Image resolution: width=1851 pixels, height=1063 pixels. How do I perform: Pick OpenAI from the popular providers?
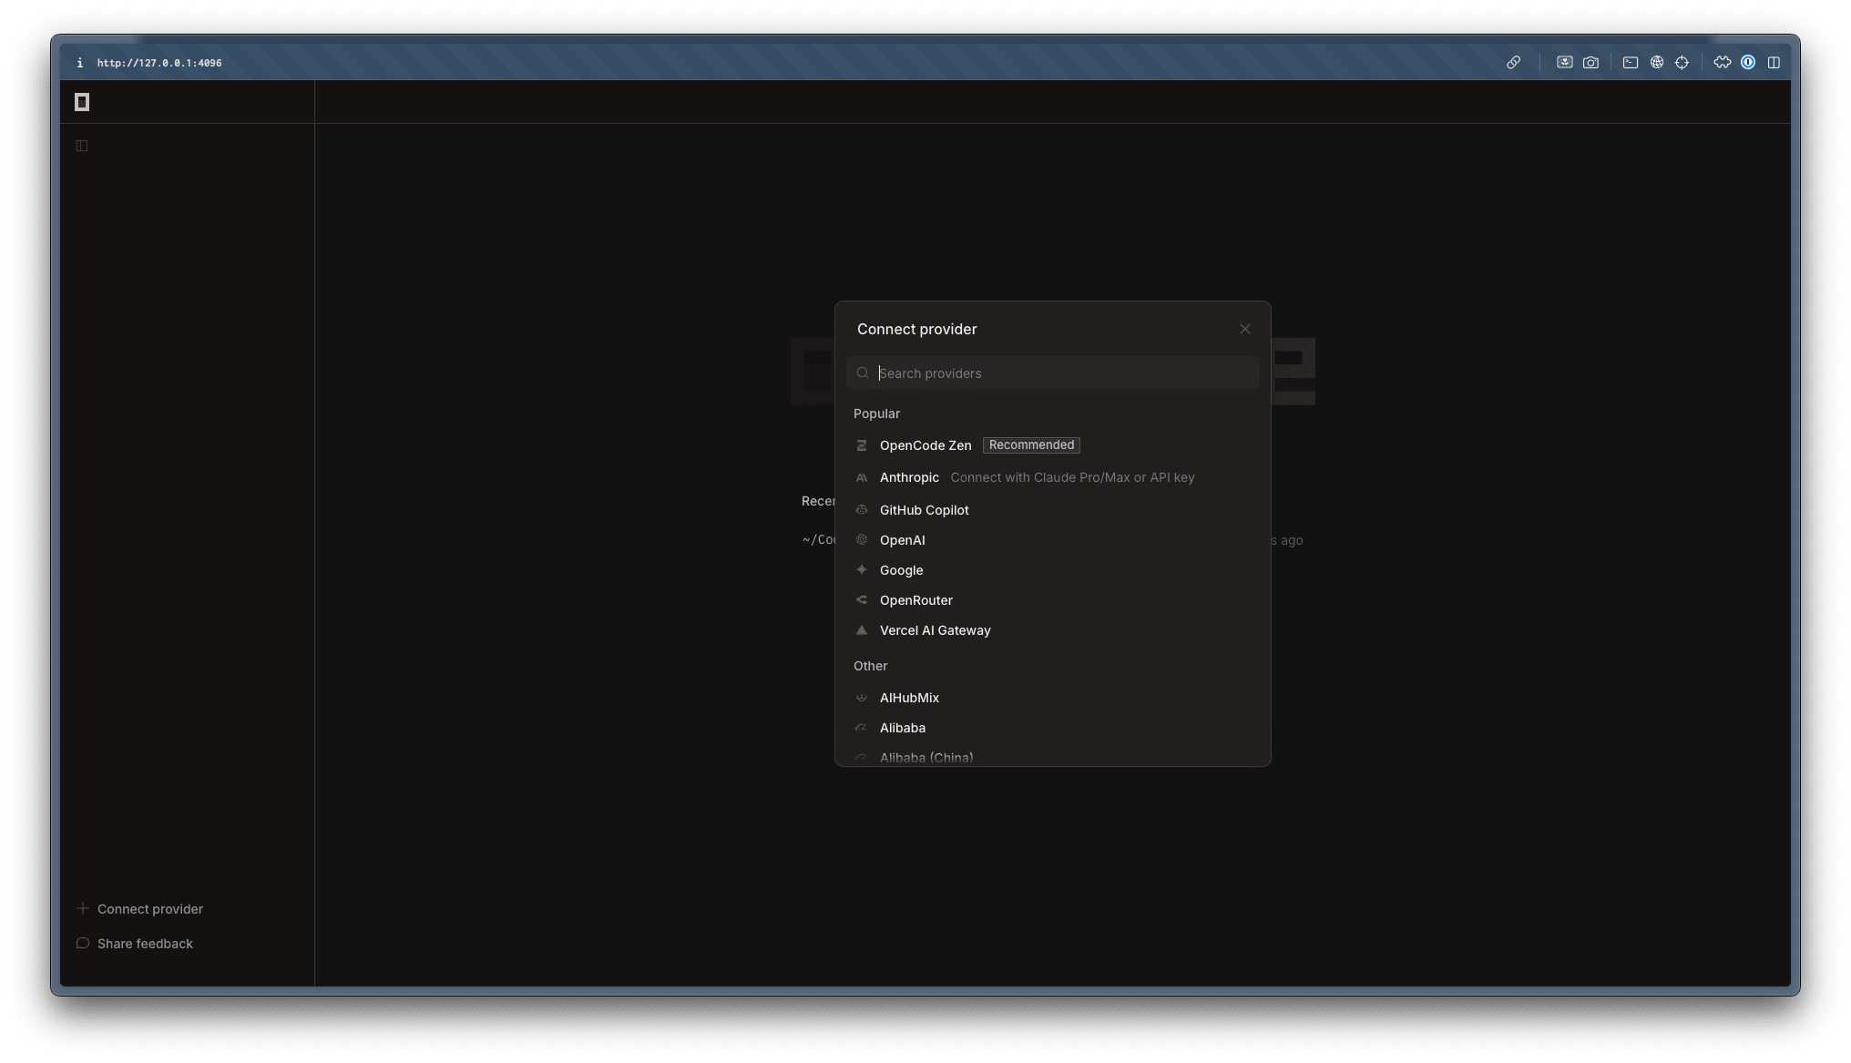(902, 540)
